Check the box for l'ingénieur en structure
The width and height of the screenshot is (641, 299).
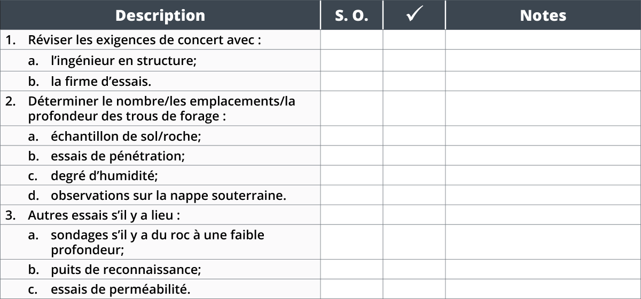coord(414,61)
